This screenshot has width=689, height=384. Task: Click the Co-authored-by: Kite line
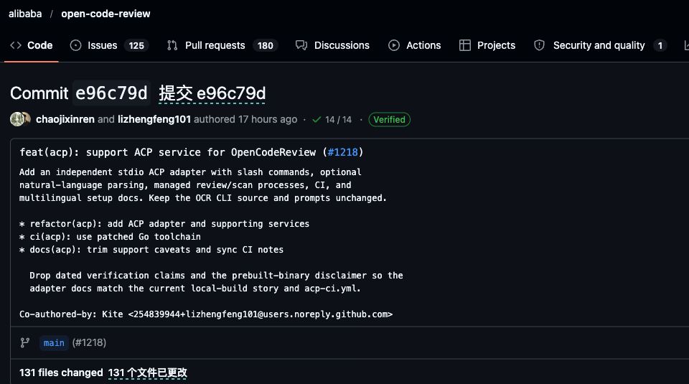point(206,314)
